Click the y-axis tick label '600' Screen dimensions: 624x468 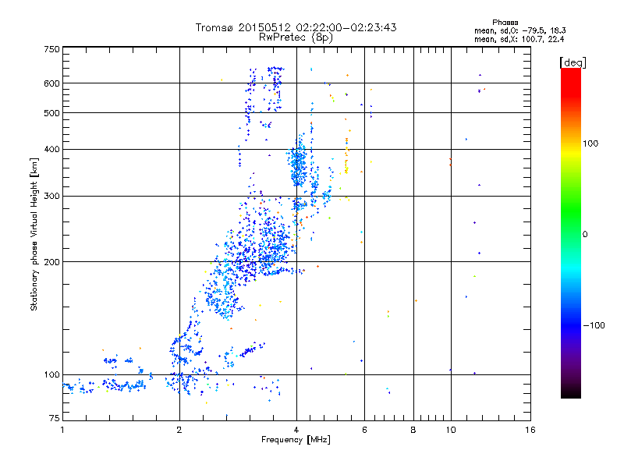(x=51, y=83)
